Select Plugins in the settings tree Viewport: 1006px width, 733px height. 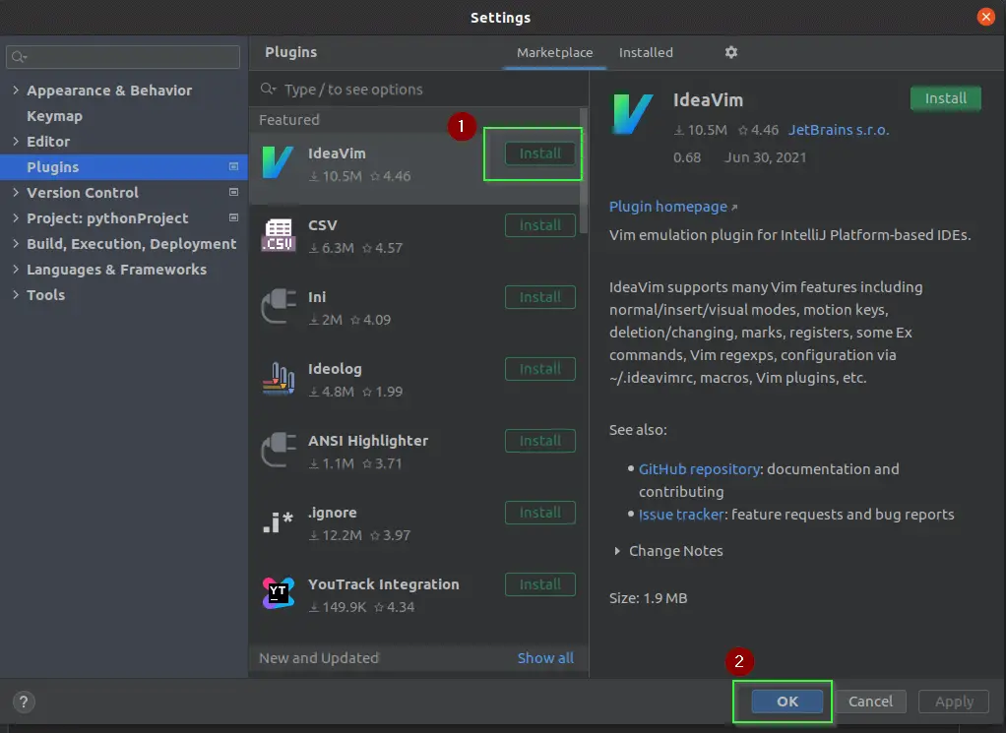point(123,166)
